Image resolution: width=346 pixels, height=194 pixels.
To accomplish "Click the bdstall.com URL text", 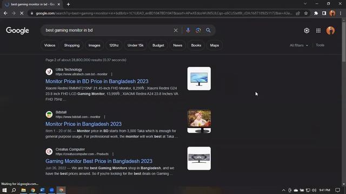I will [x=78, y=117].
